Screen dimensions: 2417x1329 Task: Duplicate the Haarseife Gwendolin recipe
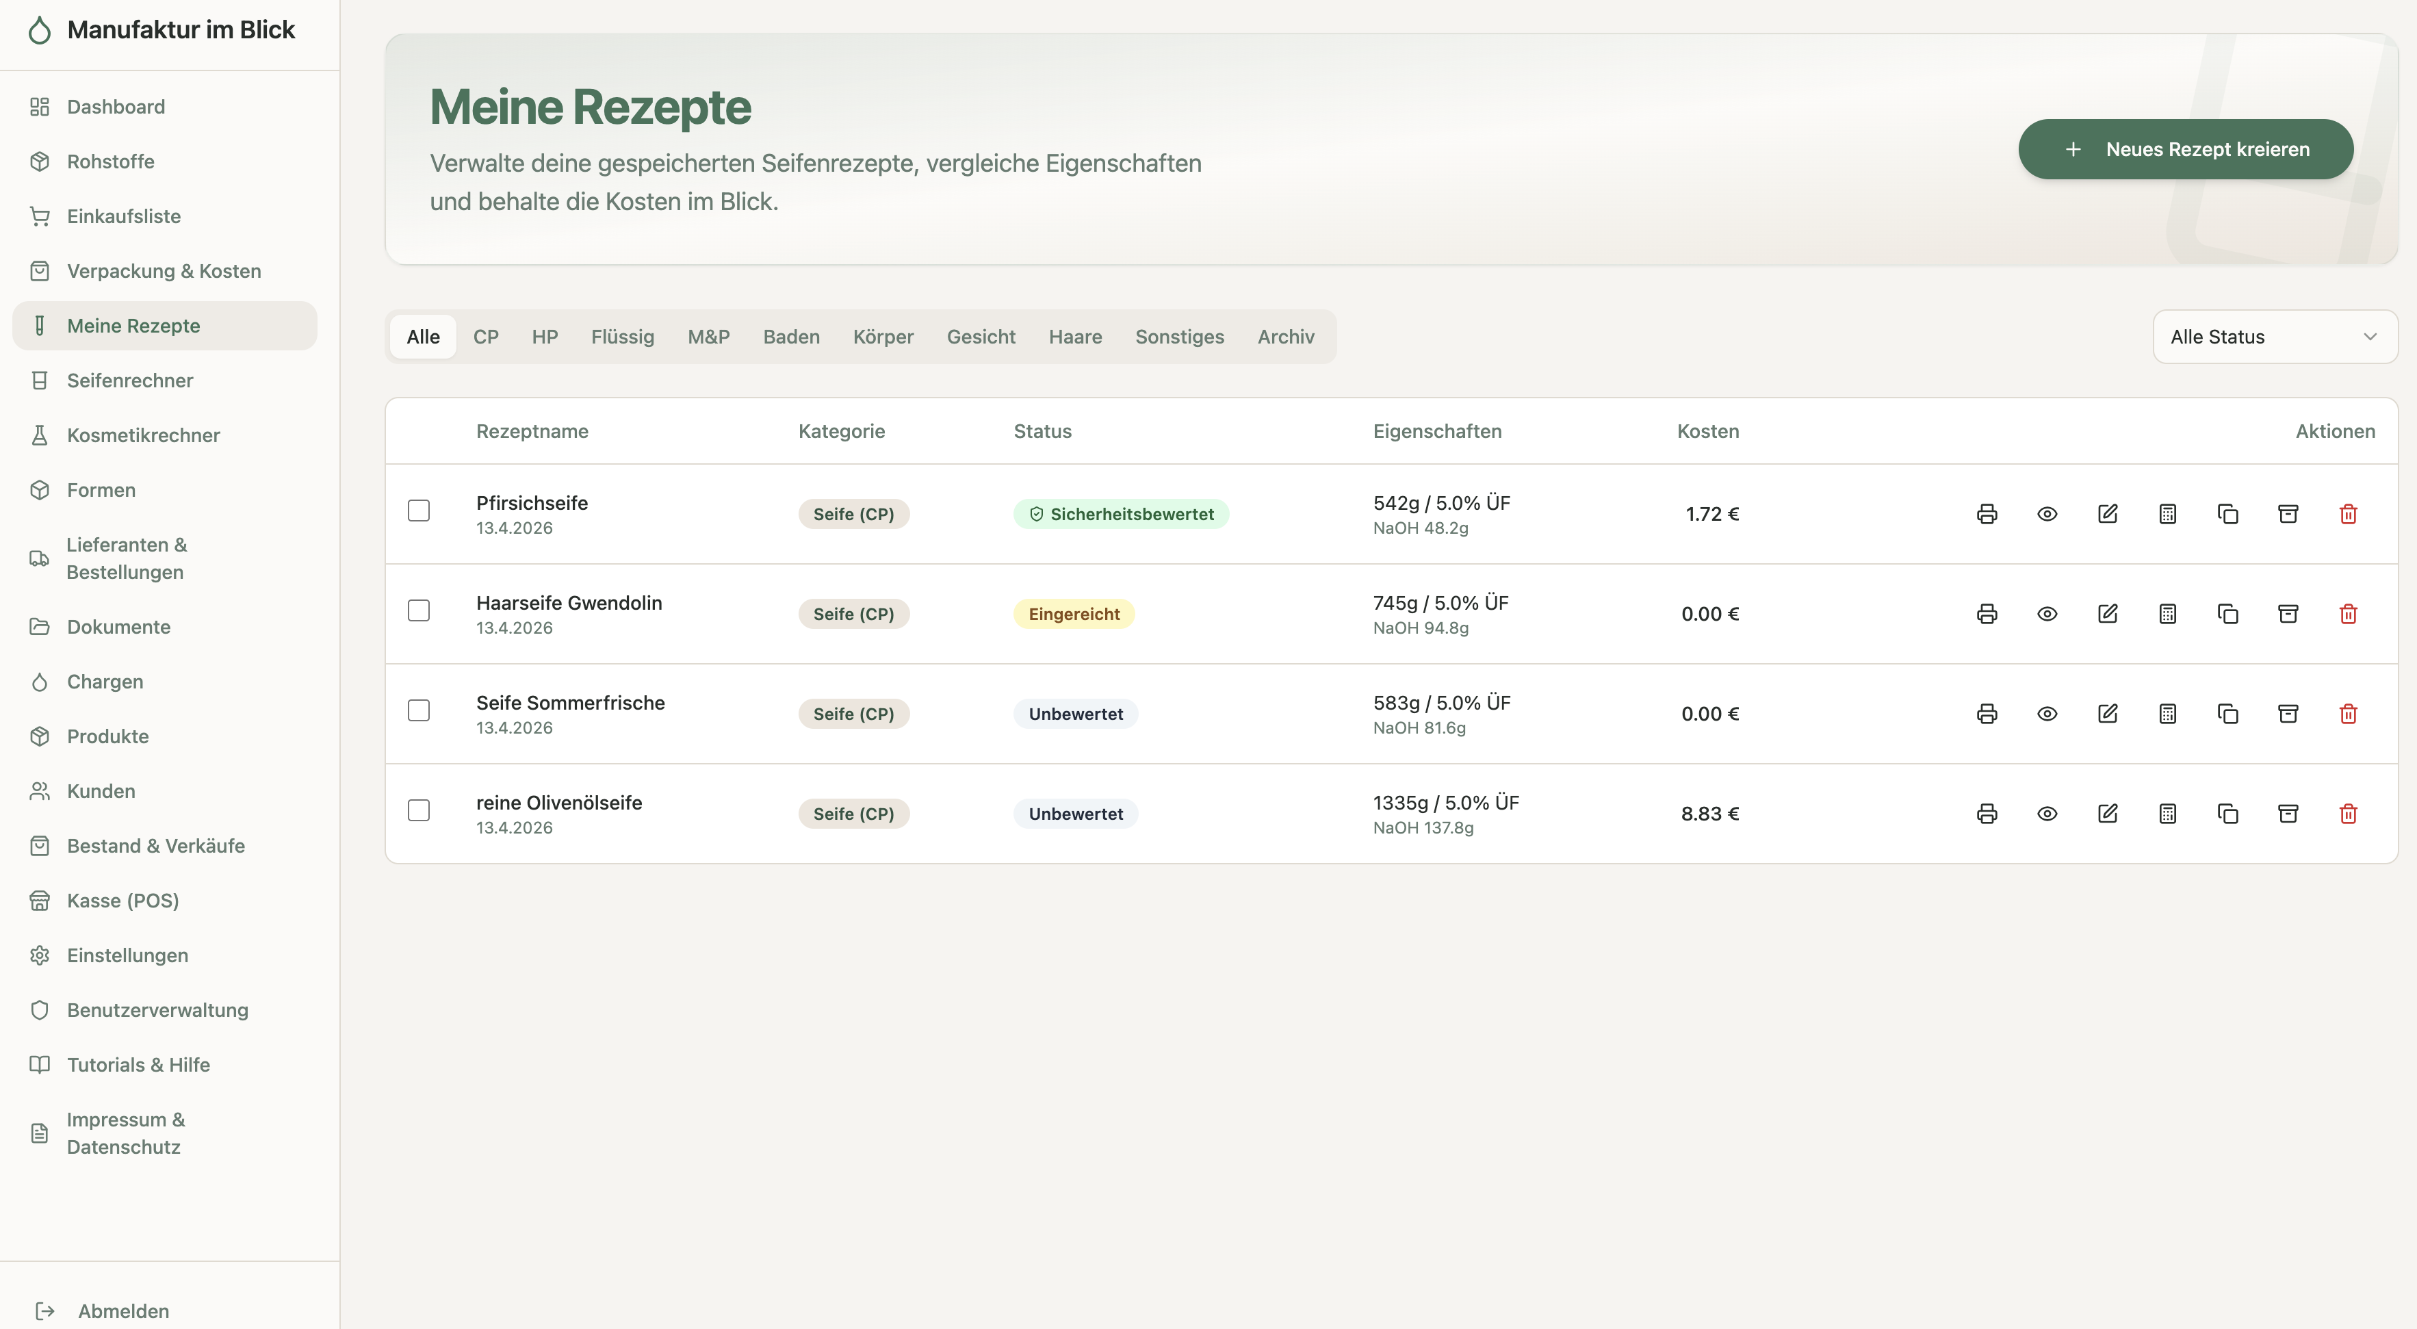[2227, 614]
